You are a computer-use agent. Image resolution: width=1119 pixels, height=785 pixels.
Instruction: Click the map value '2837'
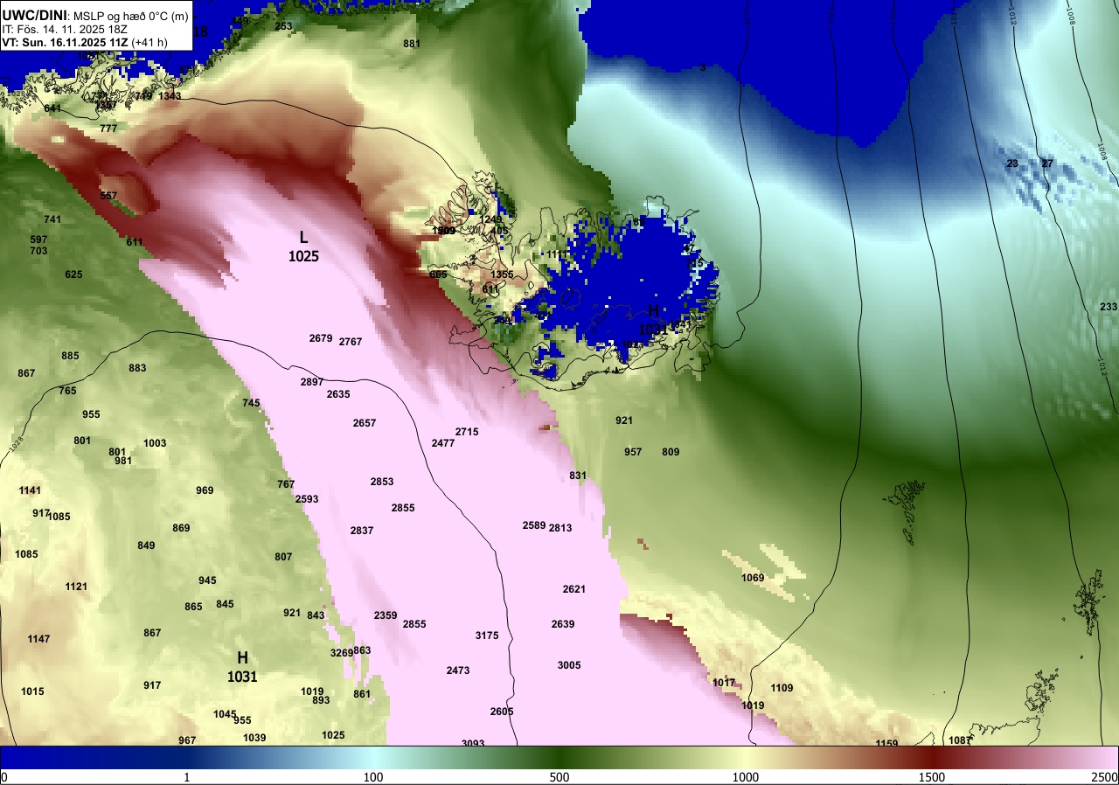click(362, 531)
